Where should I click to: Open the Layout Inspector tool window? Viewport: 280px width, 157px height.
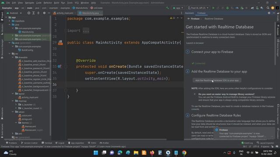[x=266, y=143]
